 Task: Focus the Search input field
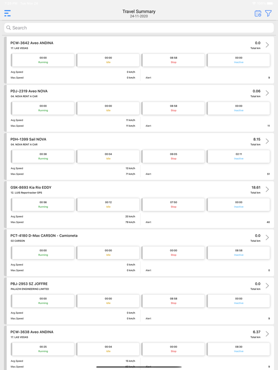pos(139,28)
